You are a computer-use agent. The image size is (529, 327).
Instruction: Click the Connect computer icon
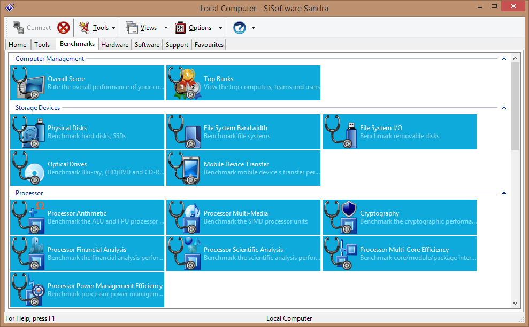pos(18,28)
